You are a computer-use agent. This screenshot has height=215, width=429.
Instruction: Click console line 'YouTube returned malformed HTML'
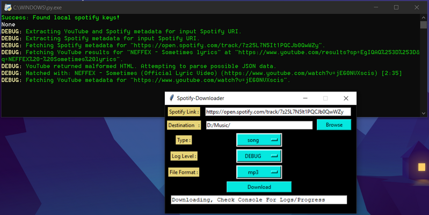point(139,66)
